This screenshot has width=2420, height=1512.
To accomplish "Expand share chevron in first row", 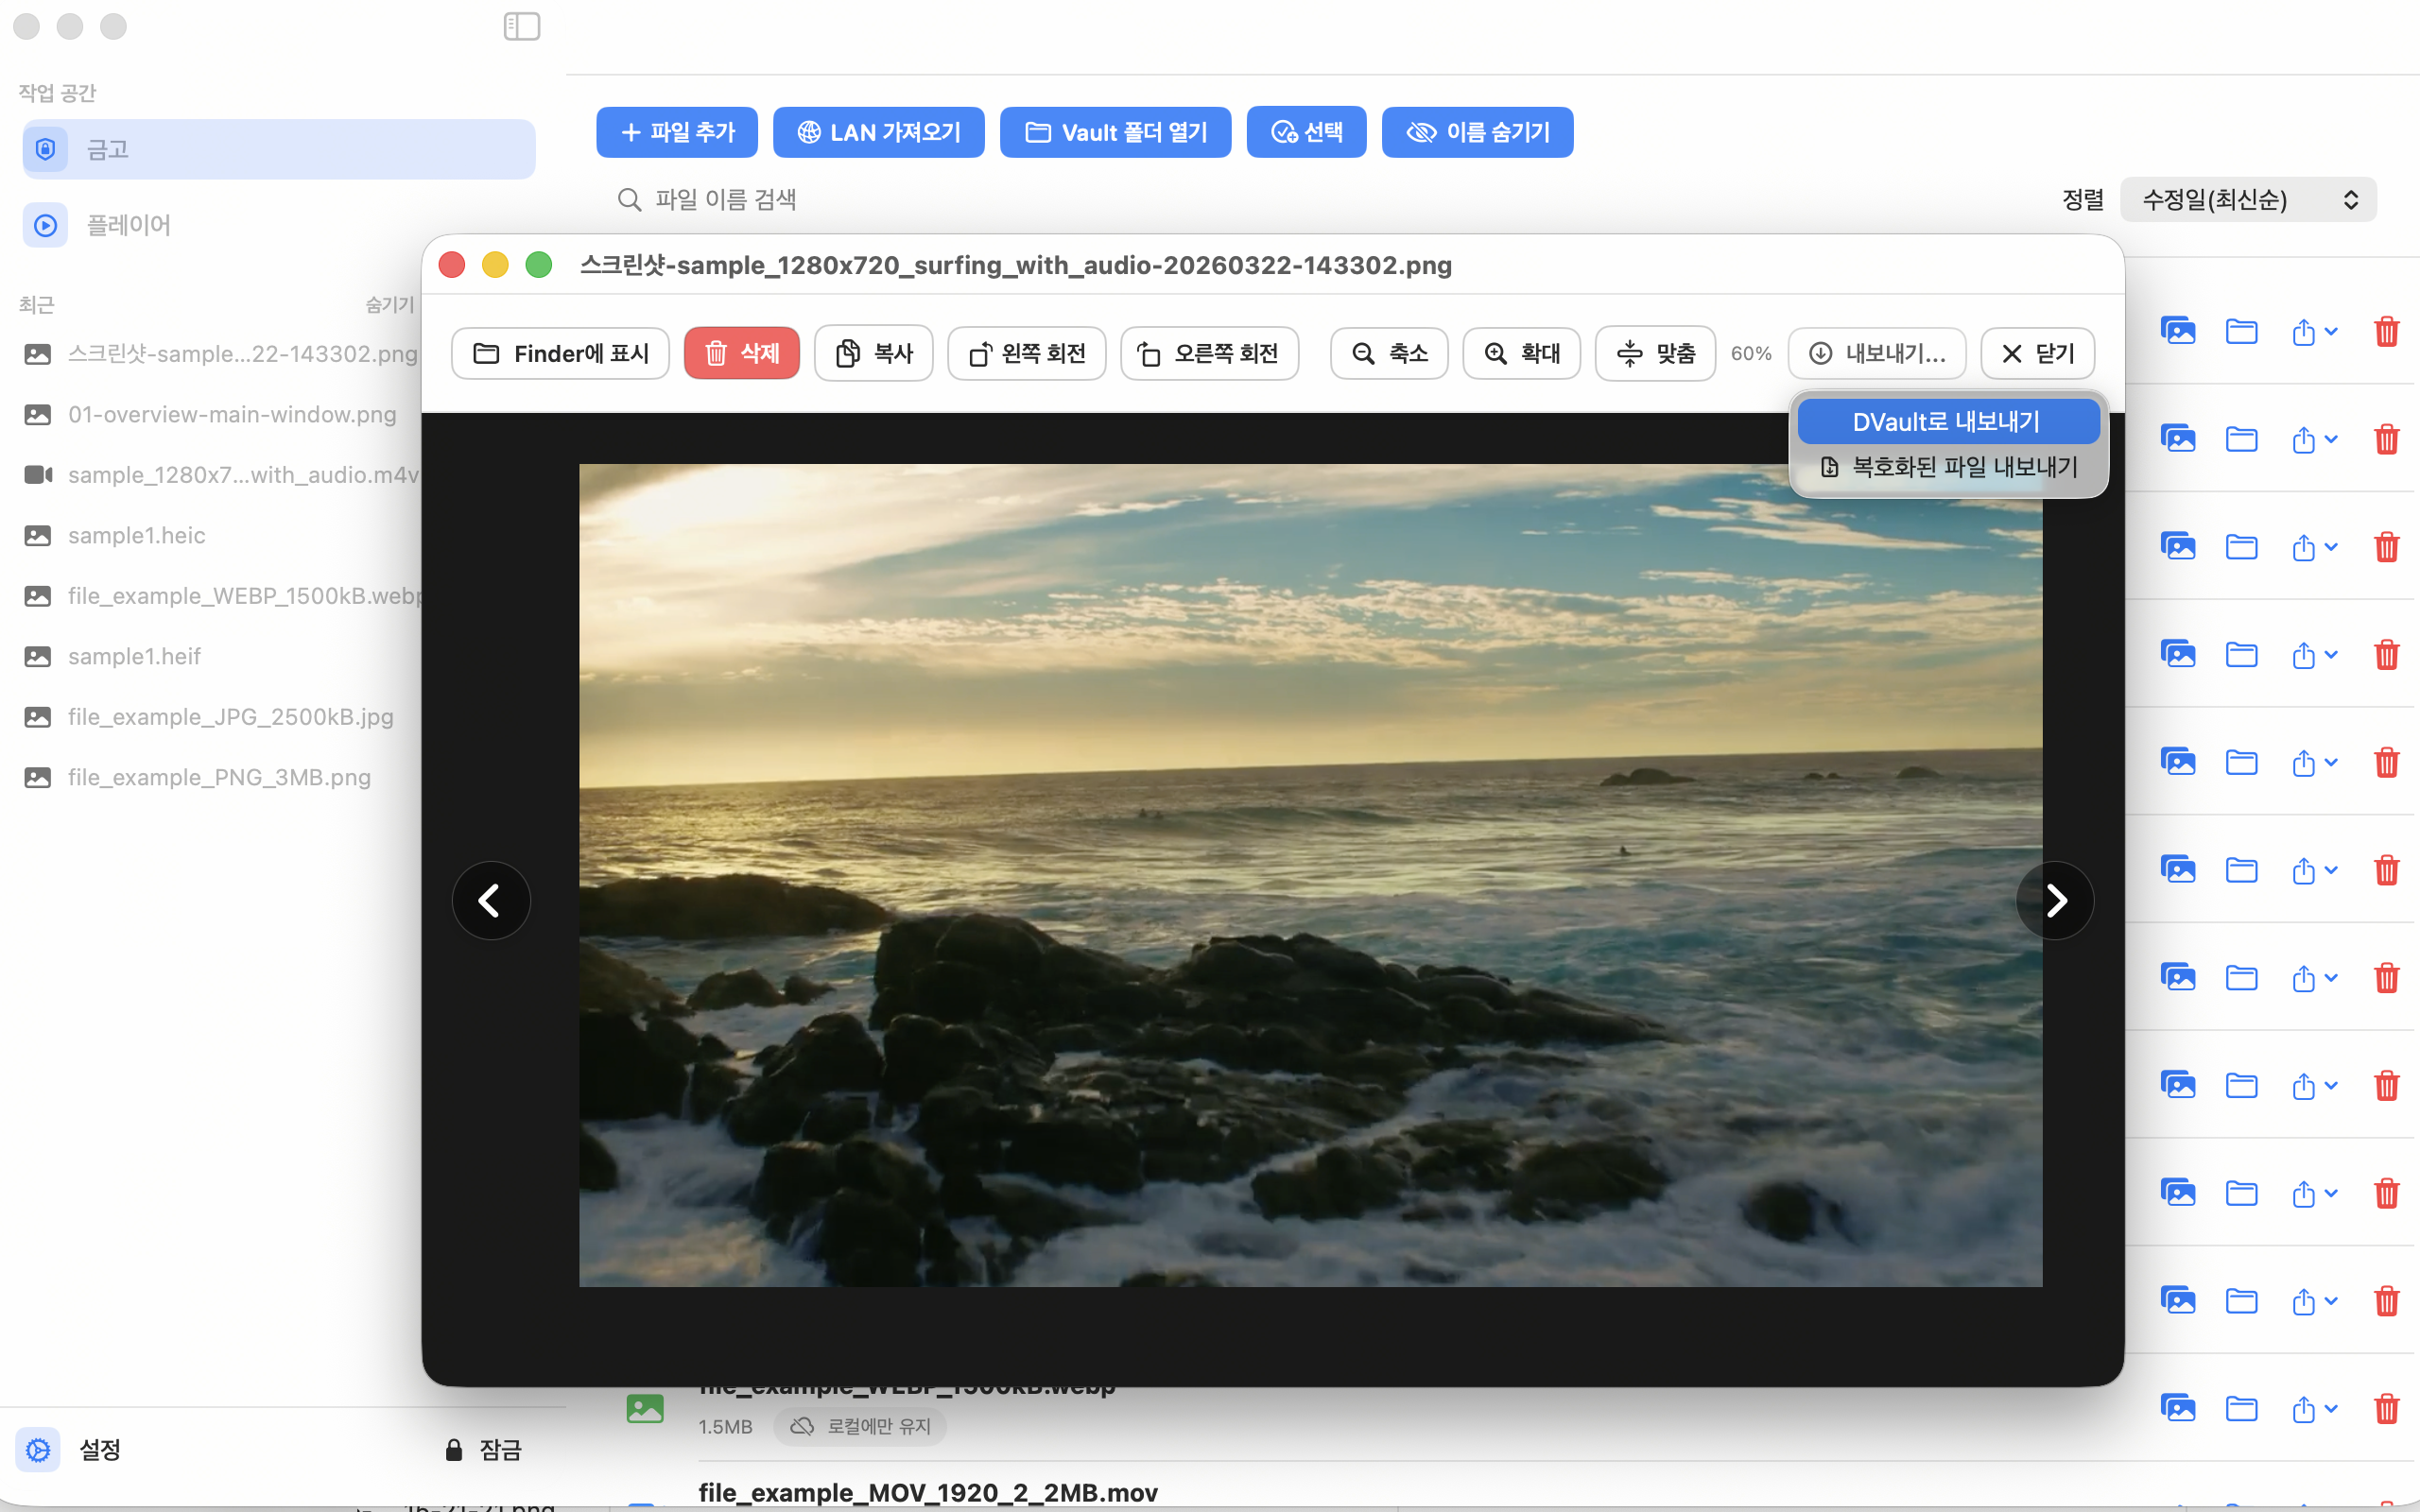I will (x=2331, y=331).
